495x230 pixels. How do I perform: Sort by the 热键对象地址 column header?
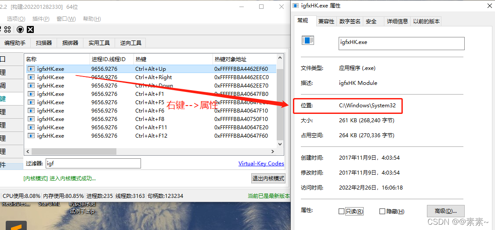point(245,59)
